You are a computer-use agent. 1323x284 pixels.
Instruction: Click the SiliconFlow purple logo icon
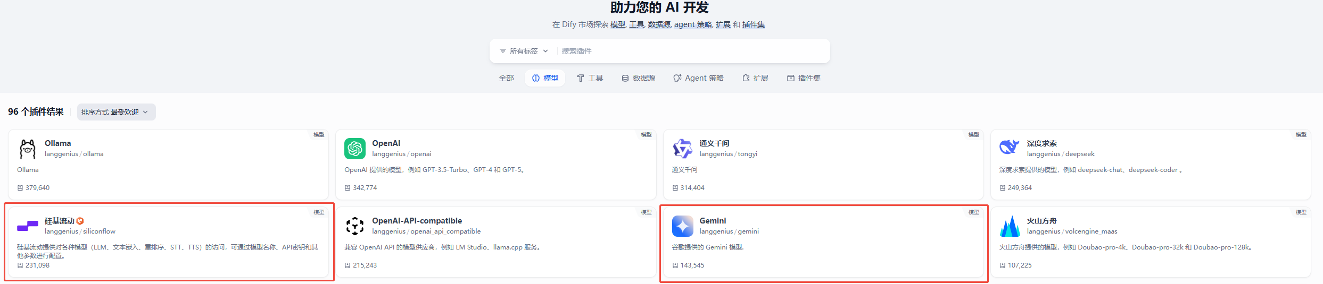point(28,226)
